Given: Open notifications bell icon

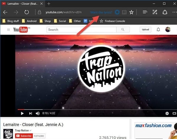Looking at the screenshot, I should point(158,30).
